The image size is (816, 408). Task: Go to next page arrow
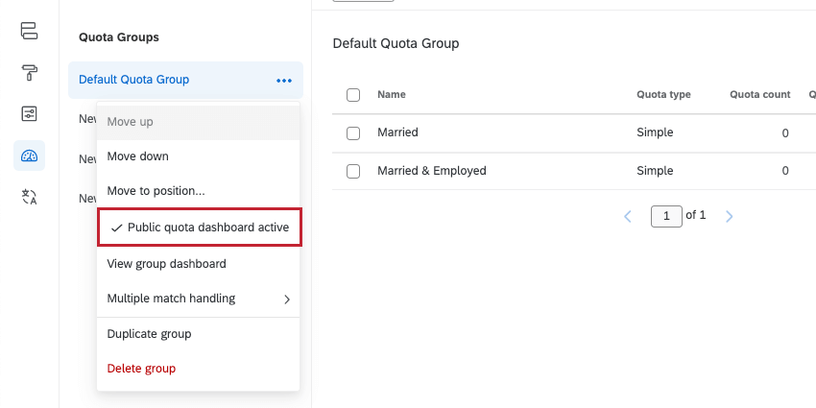point(729,216)
